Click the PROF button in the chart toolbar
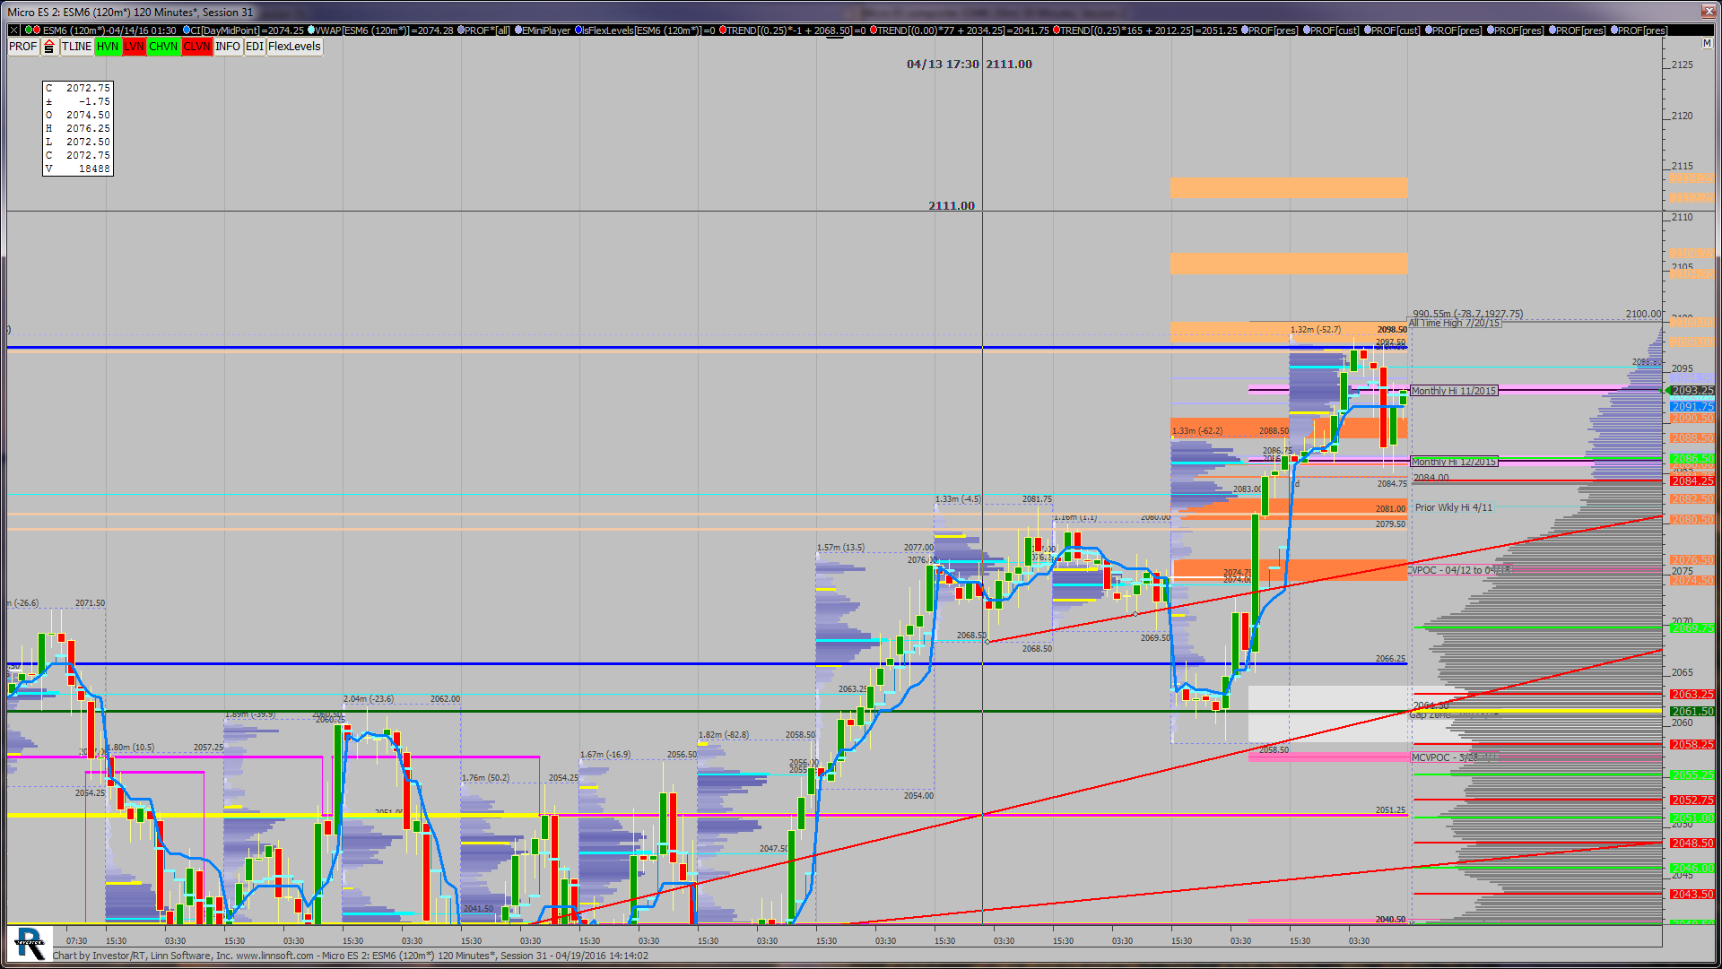 pyautogui.click(x=23, y=47)
